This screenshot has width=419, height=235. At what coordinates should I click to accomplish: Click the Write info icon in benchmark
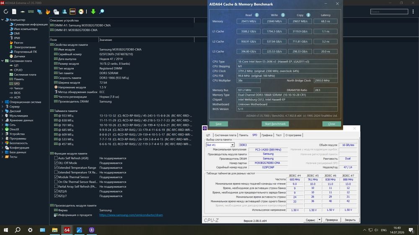point(283,15)
